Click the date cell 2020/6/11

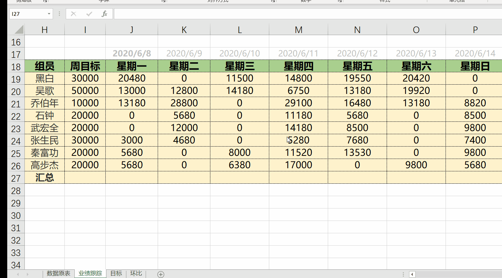pos(299,54)
